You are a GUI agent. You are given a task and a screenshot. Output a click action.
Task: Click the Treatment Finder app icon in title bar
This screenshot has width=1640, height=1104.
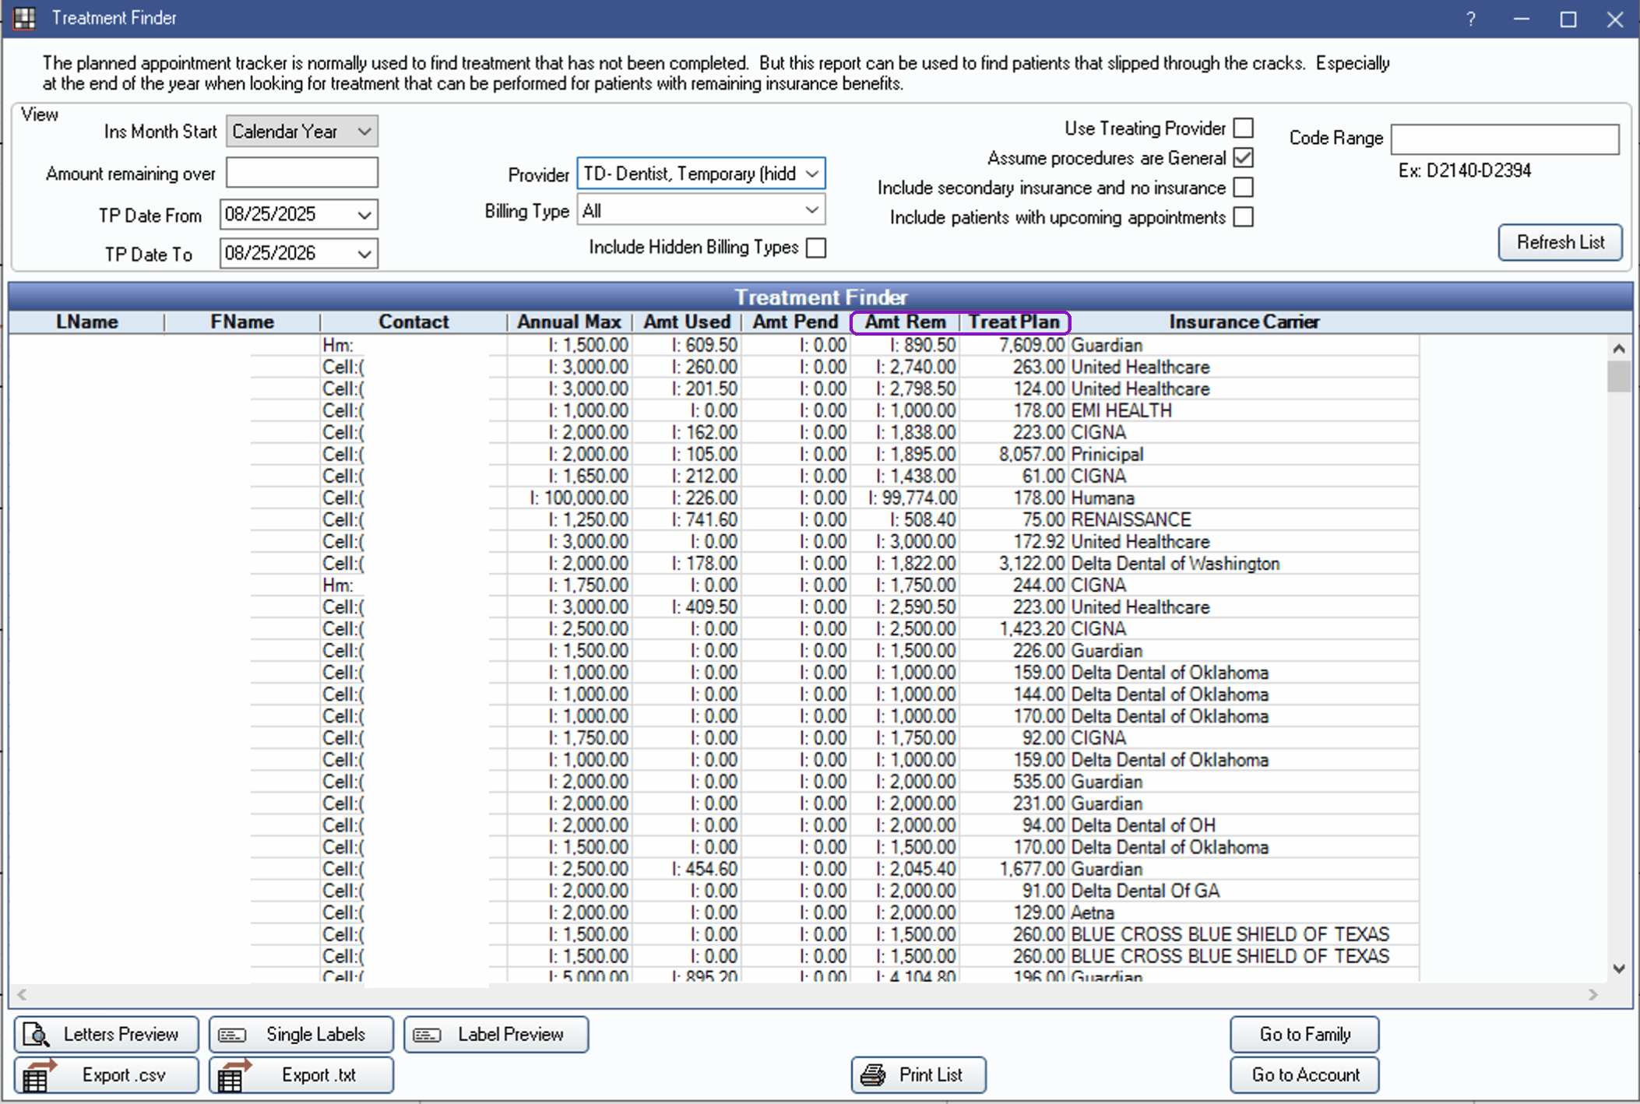click(x=24, y=18)
